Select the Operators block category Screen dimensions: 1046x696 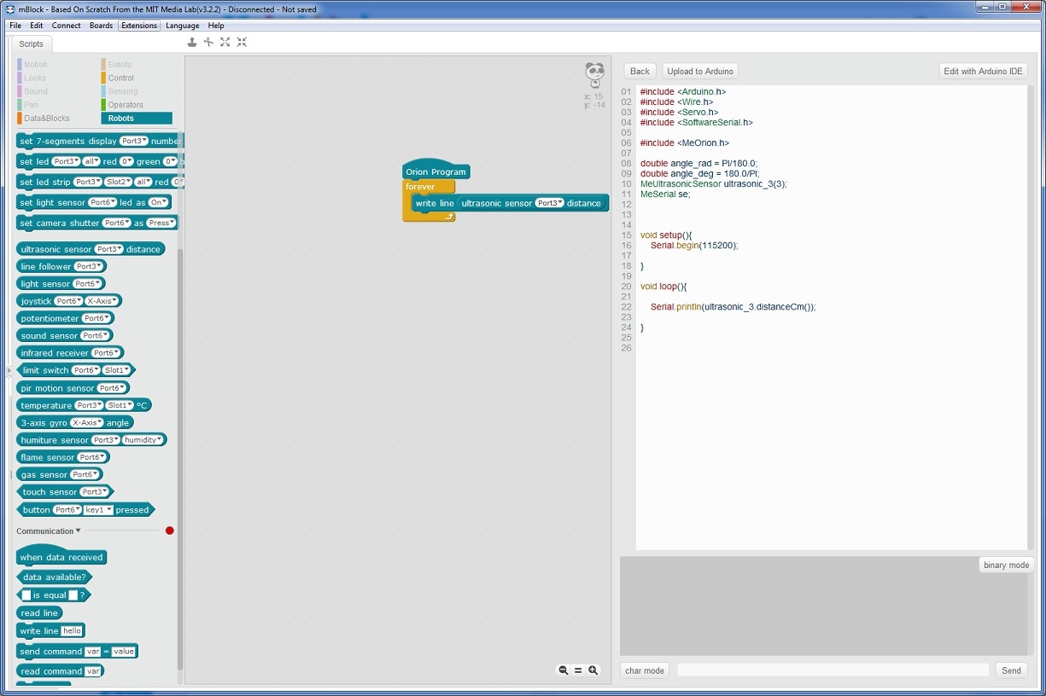pyautogui.click(x=126, y=105)
